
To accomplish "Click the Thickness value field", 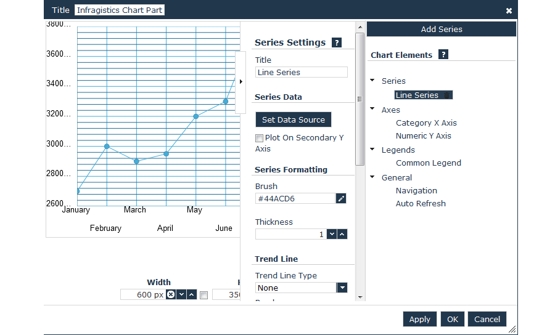I will (291, 234).
